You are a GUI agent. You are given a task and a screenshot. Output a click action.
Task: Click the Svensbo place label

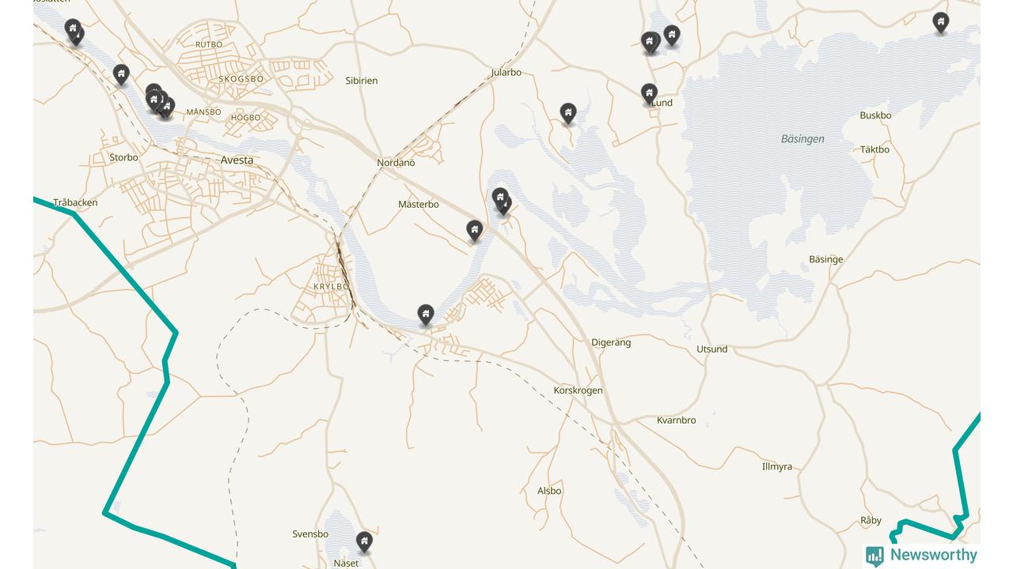[x=310, y=534]
